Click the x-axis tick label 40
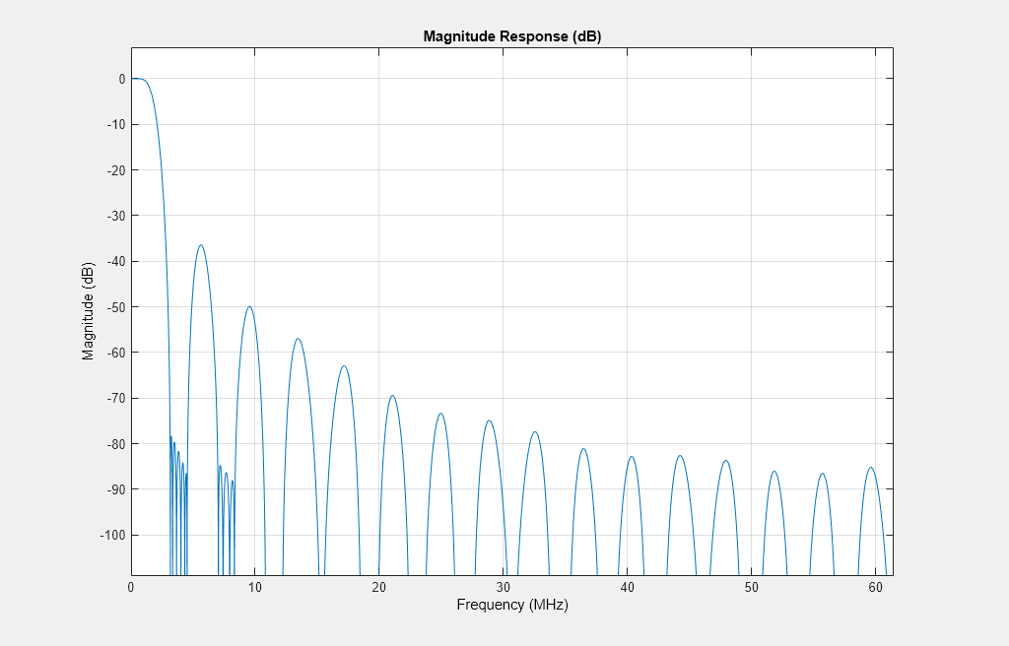1009x646 pixels. click(x=628, y=588)
